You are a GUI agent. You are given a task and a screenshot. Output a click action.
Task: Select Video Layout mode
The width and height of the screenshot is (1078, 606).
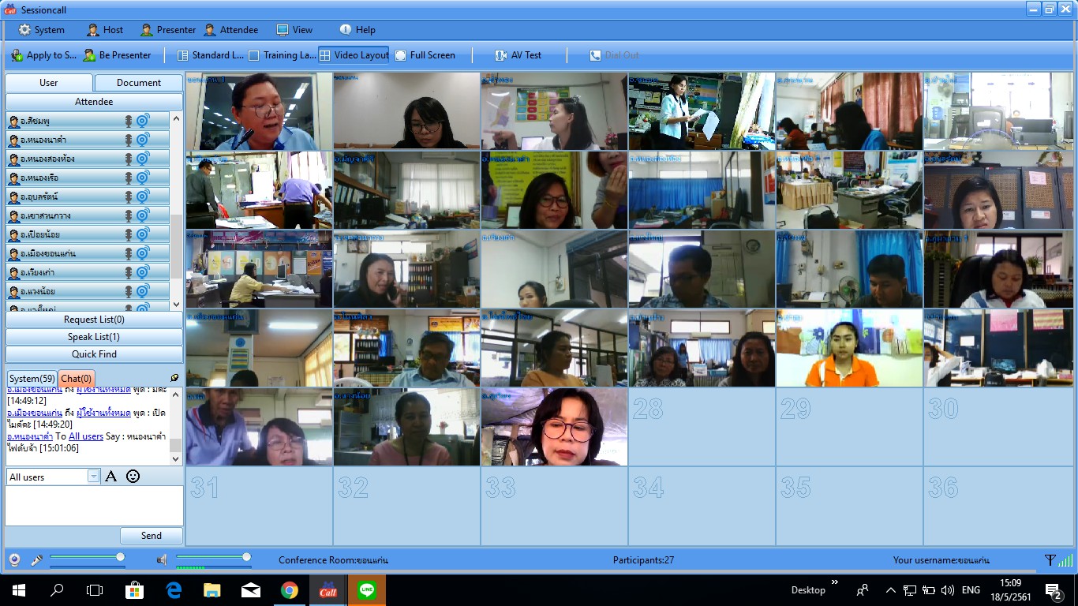pyautogui.click(x=354, y=55)
